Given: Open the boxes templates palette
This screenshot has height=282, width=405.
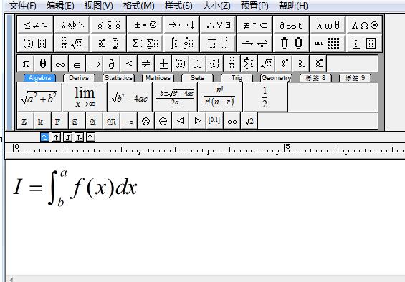Looking at the screenshot, I should pyautogui.click(x=364, y=43).
